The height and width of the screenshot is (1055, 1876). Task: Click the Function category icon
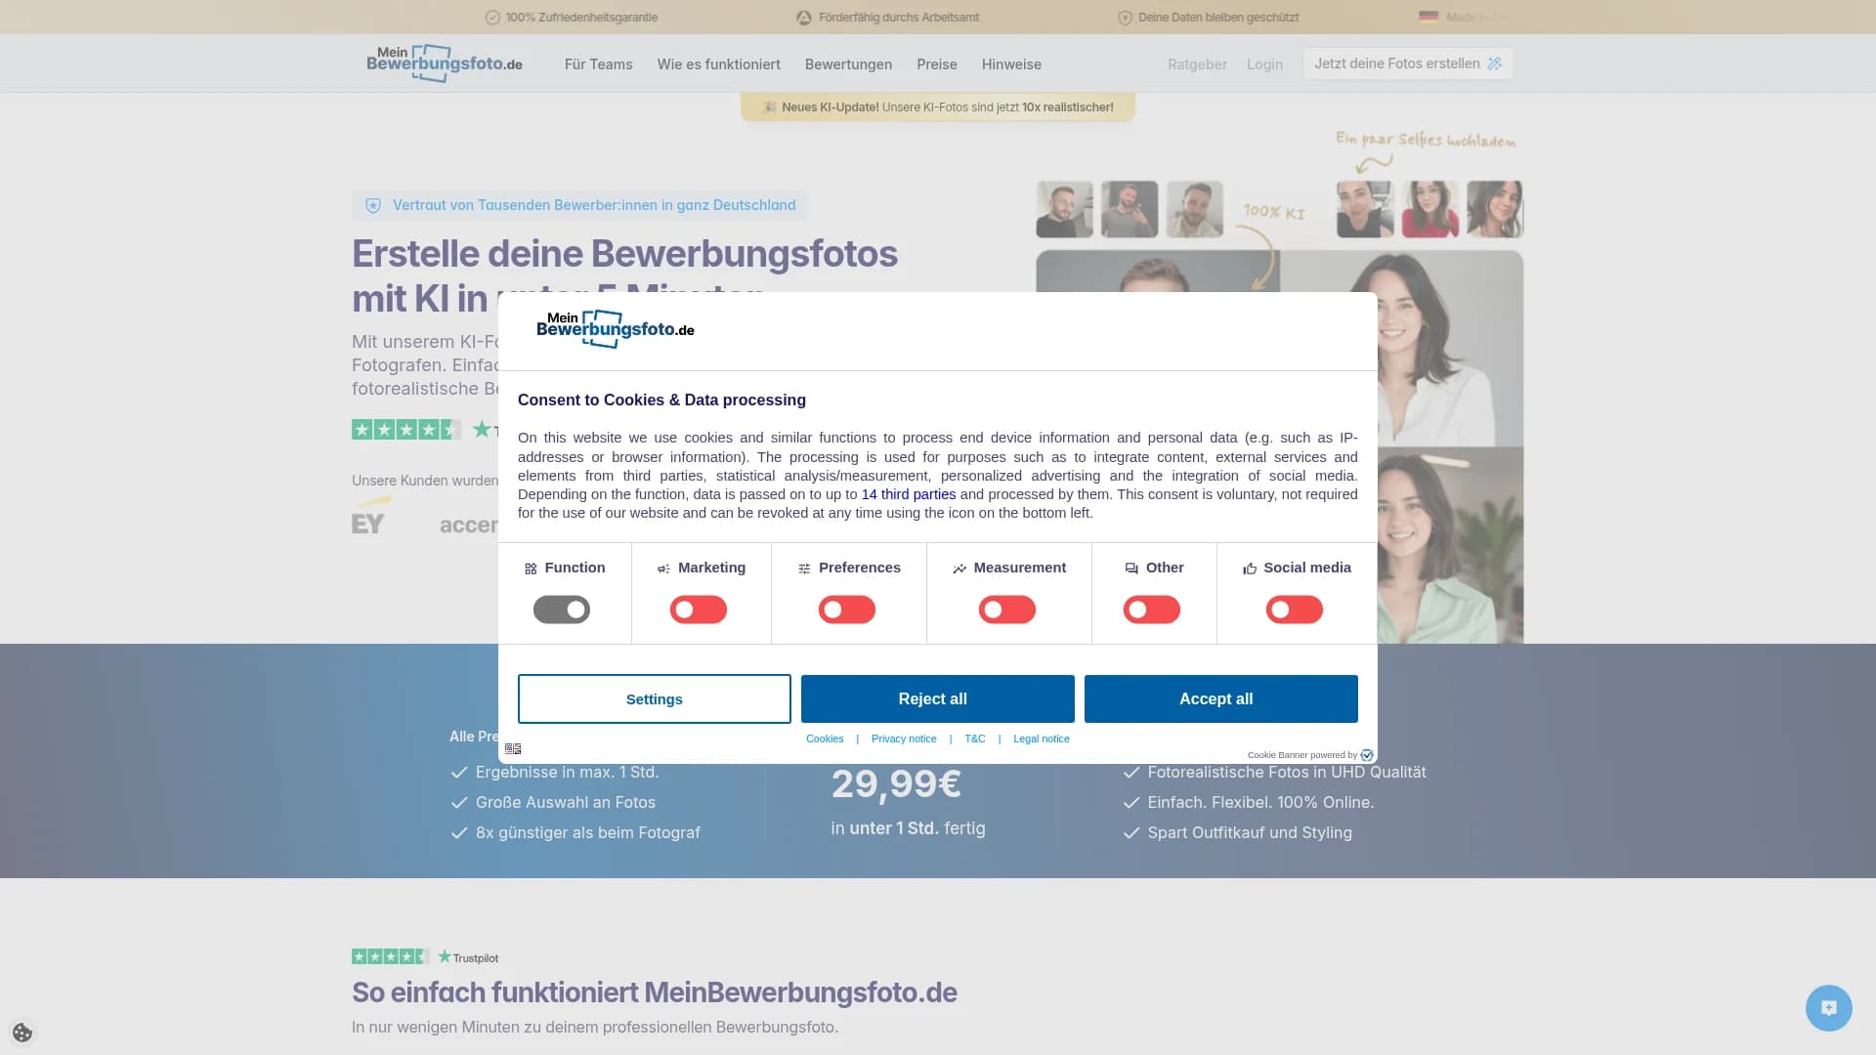point(531,569)
